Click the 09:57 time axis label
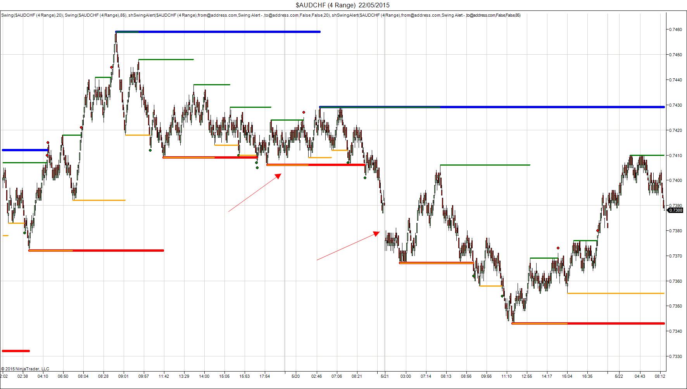 coord(143,376)
